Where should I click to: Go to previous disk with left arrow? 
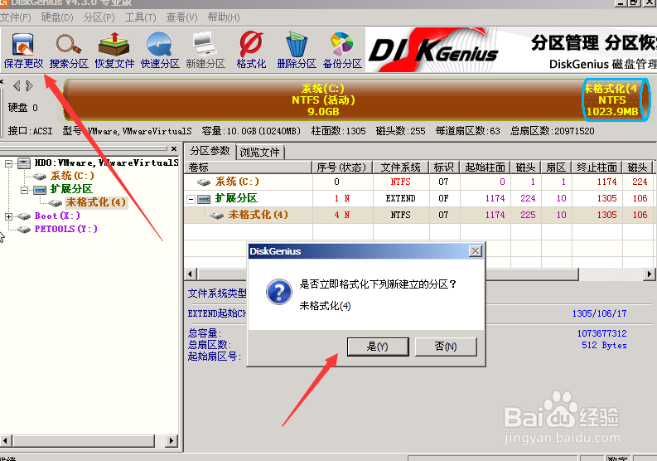[x=17, y=86]
